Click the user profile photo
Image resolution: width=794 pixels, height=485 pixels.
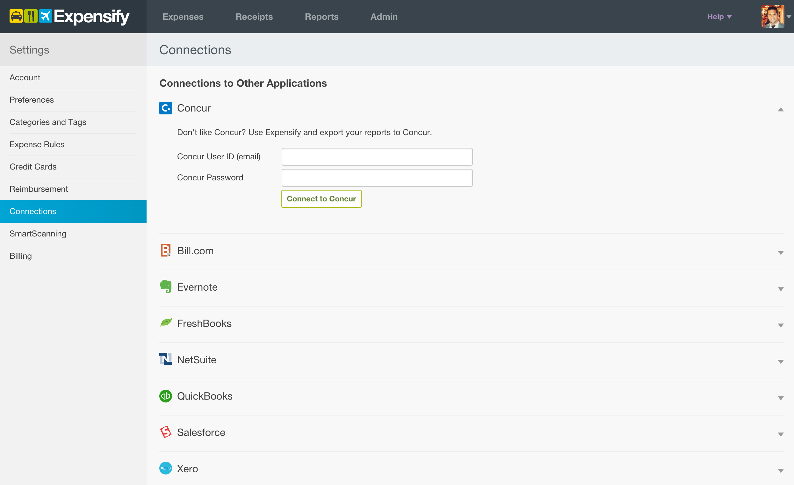pyautogui.click(x=773, y=16)
